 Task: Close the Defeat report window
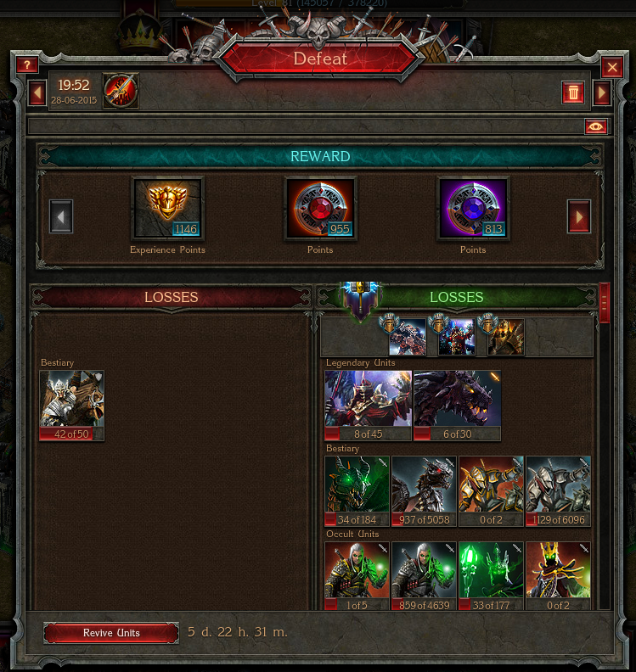[612, 67]
